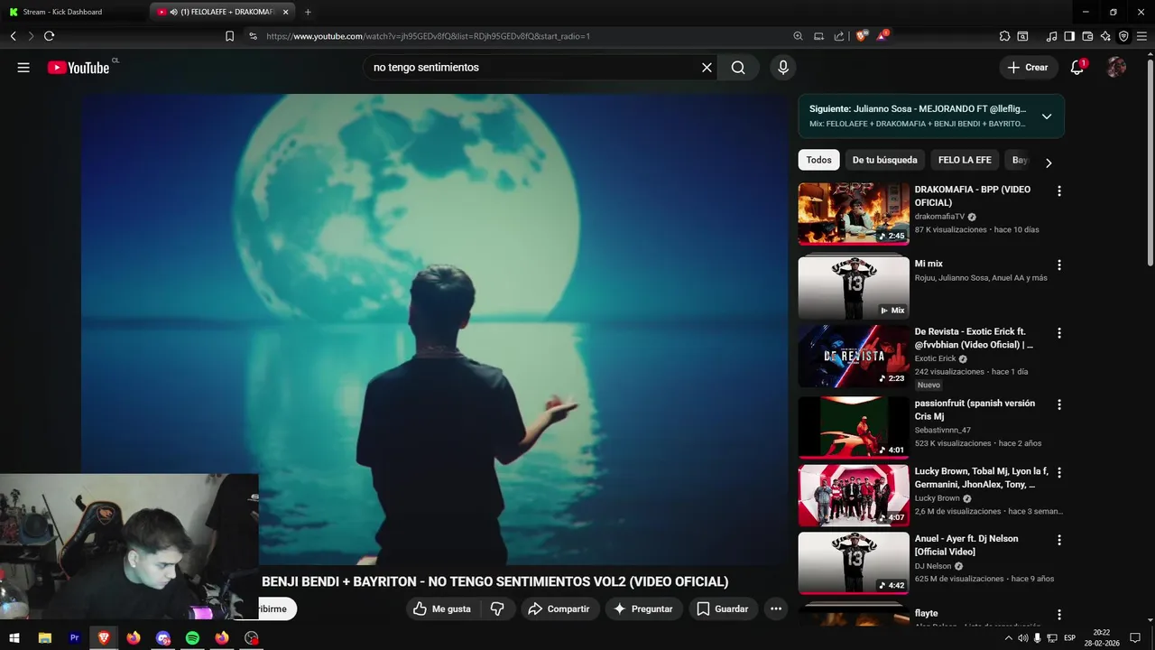
Task: Open De Revista - Exotic Erick video title
Action: tap(974, 339)
